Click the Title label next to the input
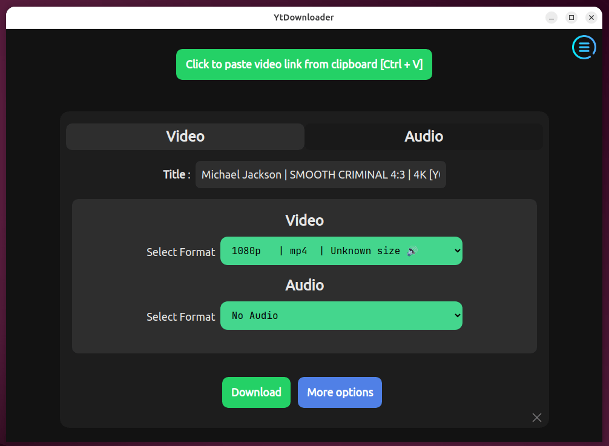 click(175, 174)
